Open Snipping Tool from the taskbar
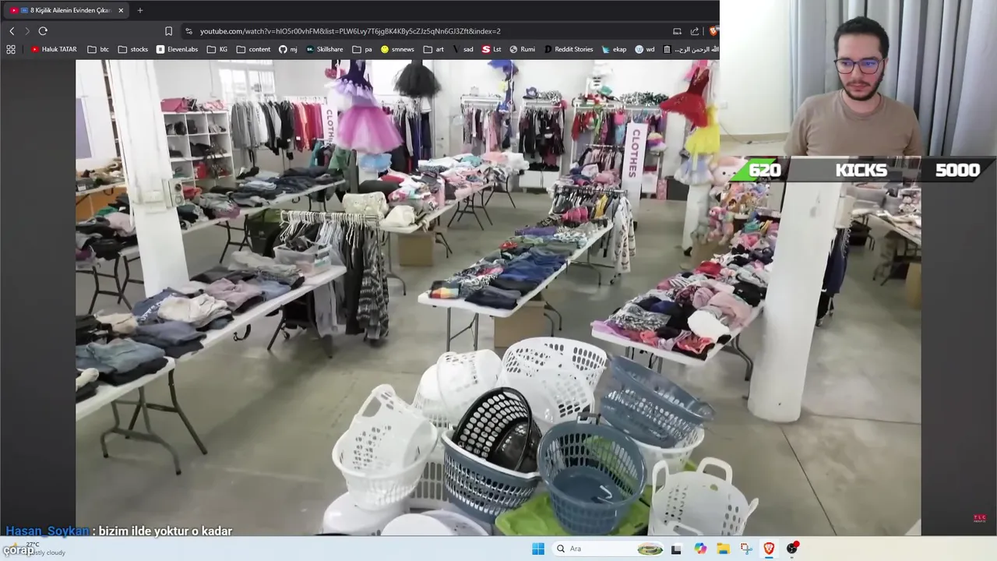Image resolution: width=997 pixels, height=561 pixels. click(x=746, y=549)
